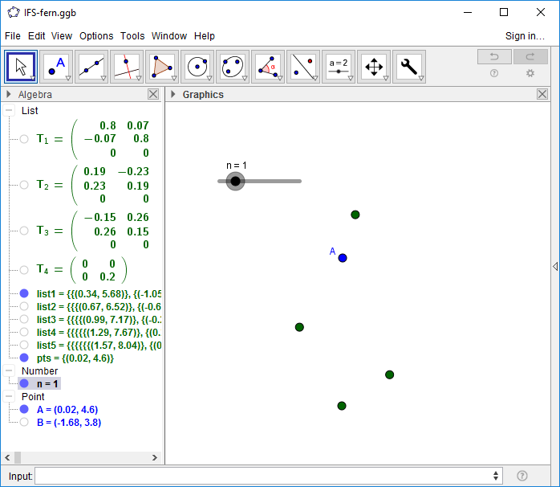Click into the Input text field
The image size is (560, 487).
pyautogui.click(x=265, y=476)
